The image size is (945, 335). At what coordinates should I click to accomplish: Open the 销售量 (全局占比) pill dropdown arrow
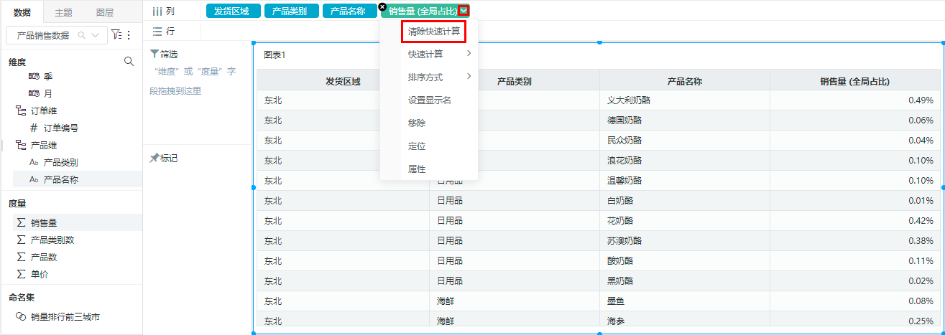(465, 11)
